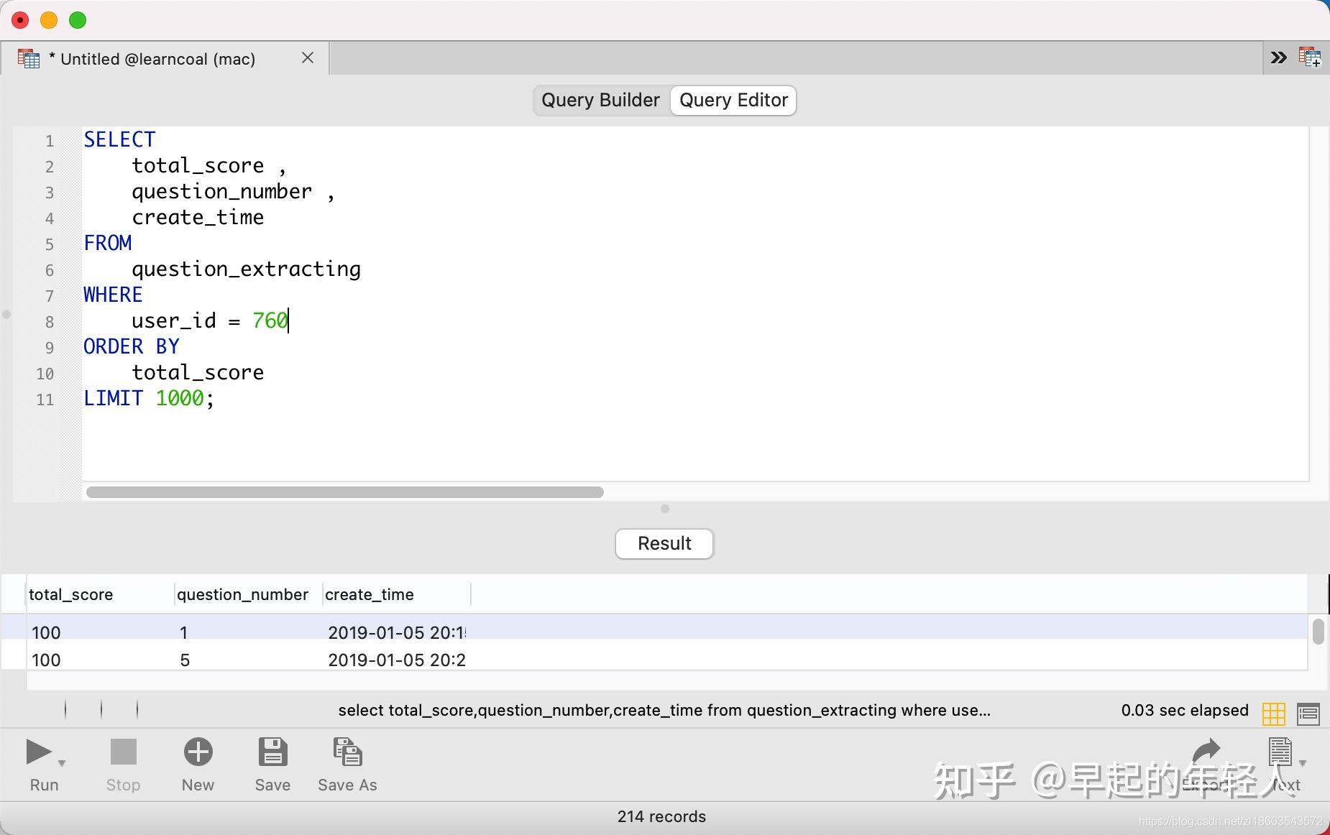Click the Result button

pyautogui.click(x=663, y=543)
